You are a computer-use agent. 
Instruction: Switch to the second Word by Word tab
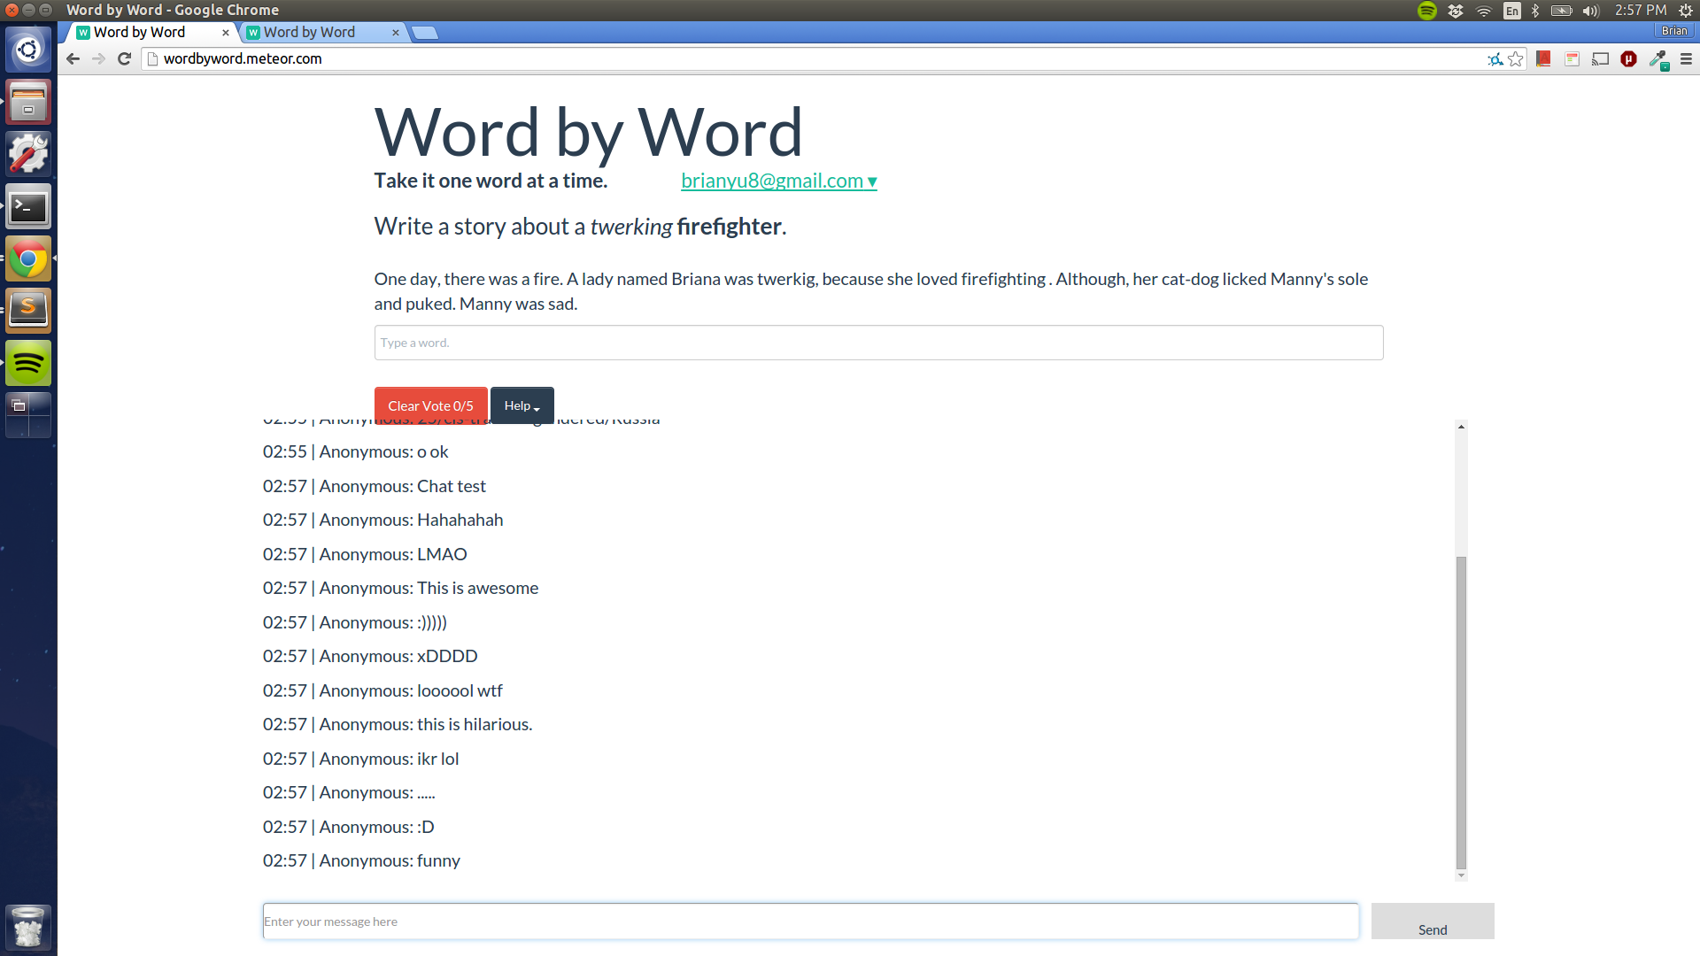[x=309, y=32]
